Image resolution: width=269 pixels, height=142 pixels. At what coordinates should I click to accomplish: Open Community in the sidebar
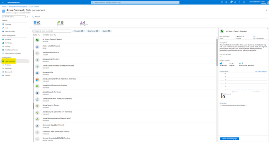point(9,72)
